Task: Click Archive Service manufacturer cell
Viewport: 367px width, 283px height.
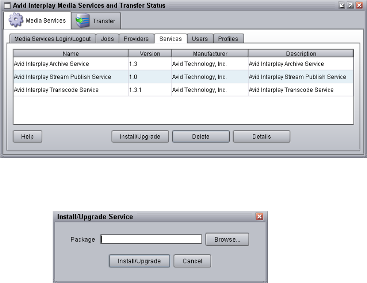Action: (x=210, y=64)
